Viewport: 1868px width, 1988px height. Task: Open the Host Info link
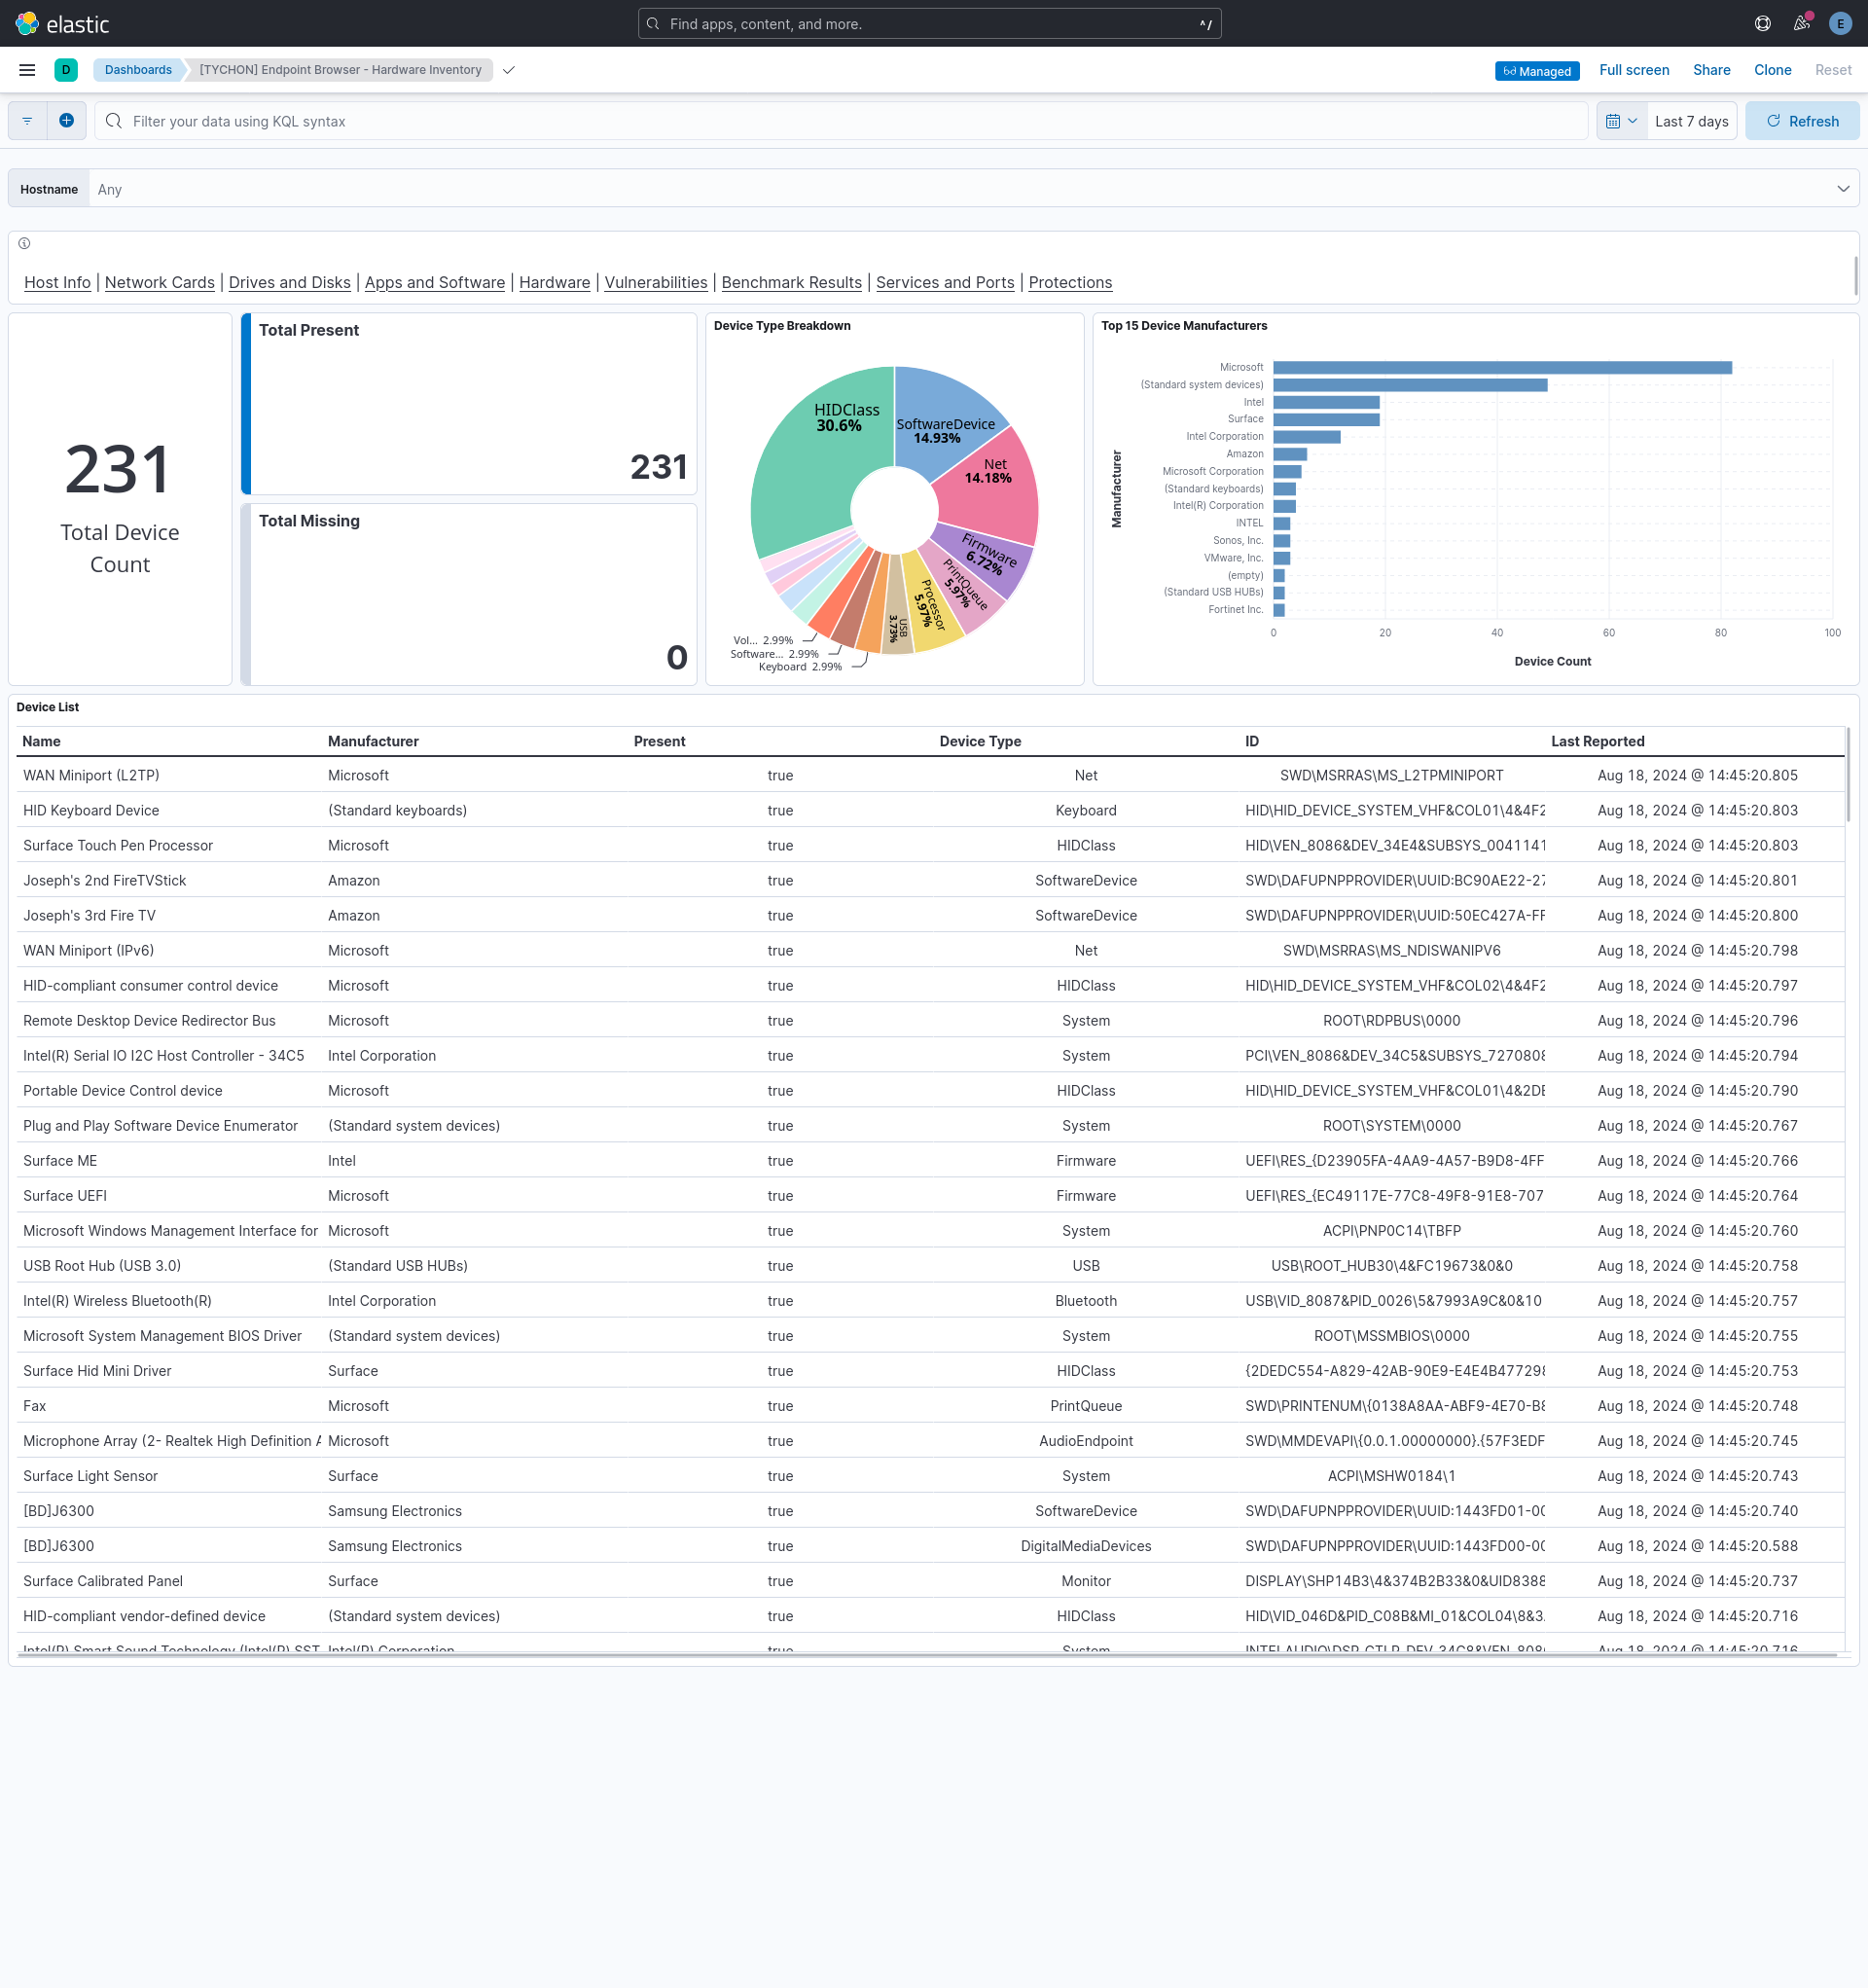(57, 282)
